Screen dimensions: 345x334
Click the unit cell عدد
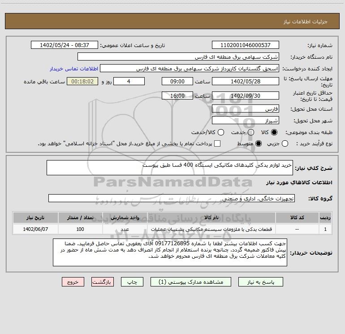(x=125, y=229)
